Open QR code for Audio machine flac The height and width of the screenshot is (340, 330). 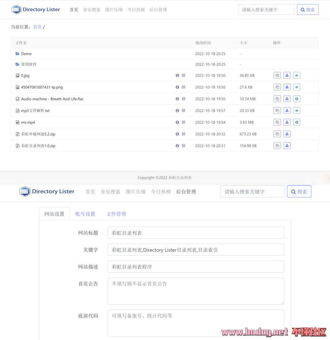coord(183,99)
